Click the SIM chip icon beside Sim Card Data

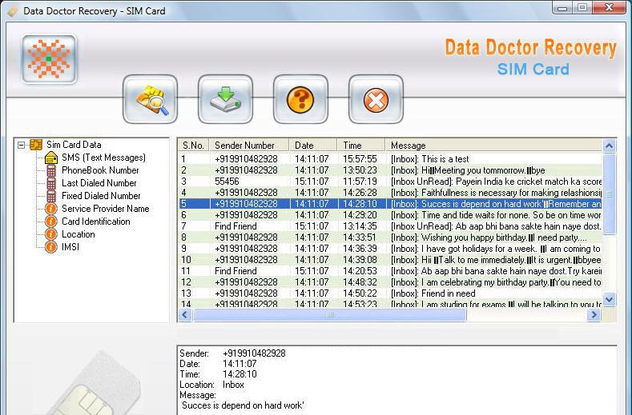pyautogui.click(x=36, y=145)
